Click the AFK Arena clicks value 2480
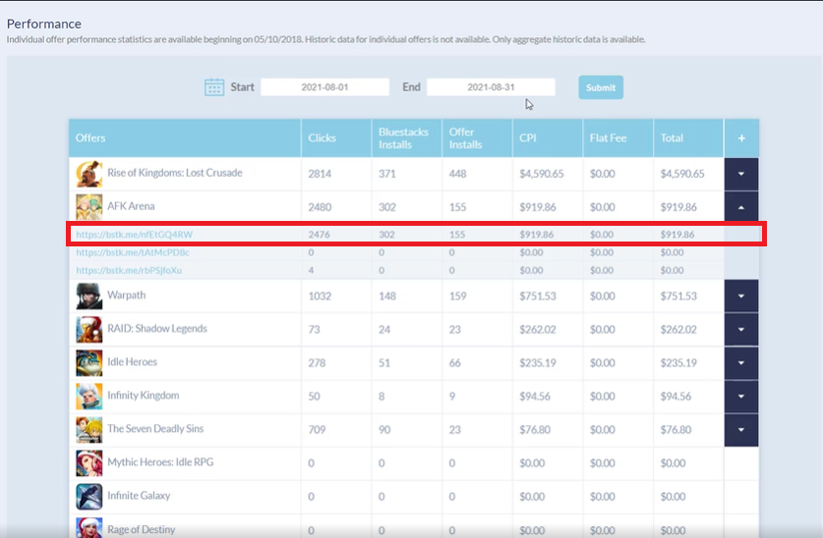 click(320, 207)
